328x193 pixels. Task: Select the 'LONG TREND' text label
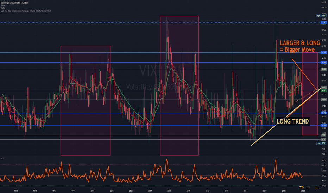[x=293, y=121]
